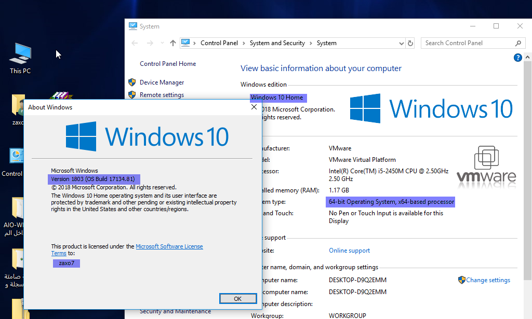Click the blue help question mark icon
Screen dimensions: 532x319
pos(517,58)
